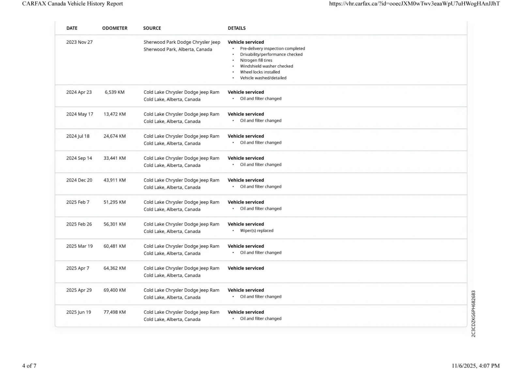The image size is (522, 369).
Task: Select the date '2024 Jul 18'
Action: tap(78, 136)
